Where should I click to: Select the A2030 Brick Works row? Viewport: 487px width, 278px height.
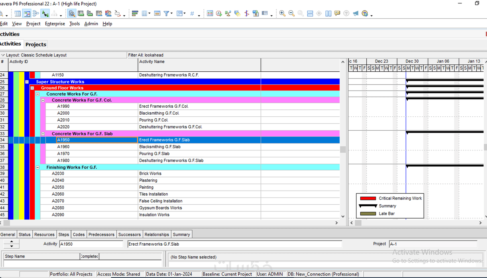[x=170, y=174]
